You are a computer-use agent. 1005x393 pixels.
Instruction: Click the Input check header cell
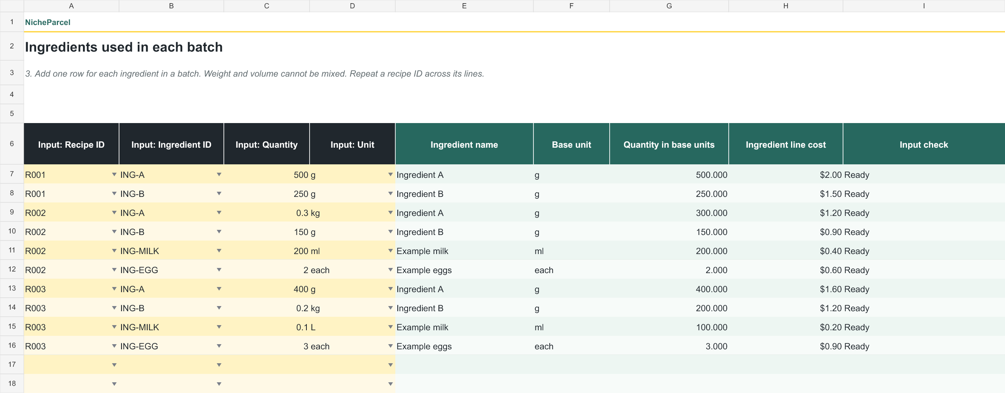tap(924, 144)
